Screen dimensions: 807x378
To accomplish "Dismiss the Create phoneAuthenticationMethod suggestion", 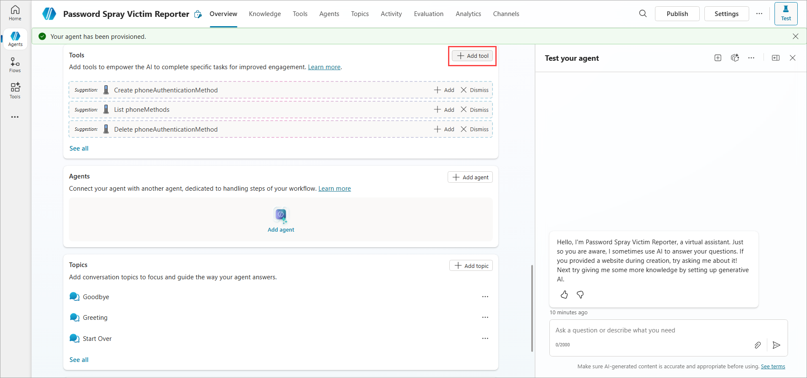I will click(474, 90).
